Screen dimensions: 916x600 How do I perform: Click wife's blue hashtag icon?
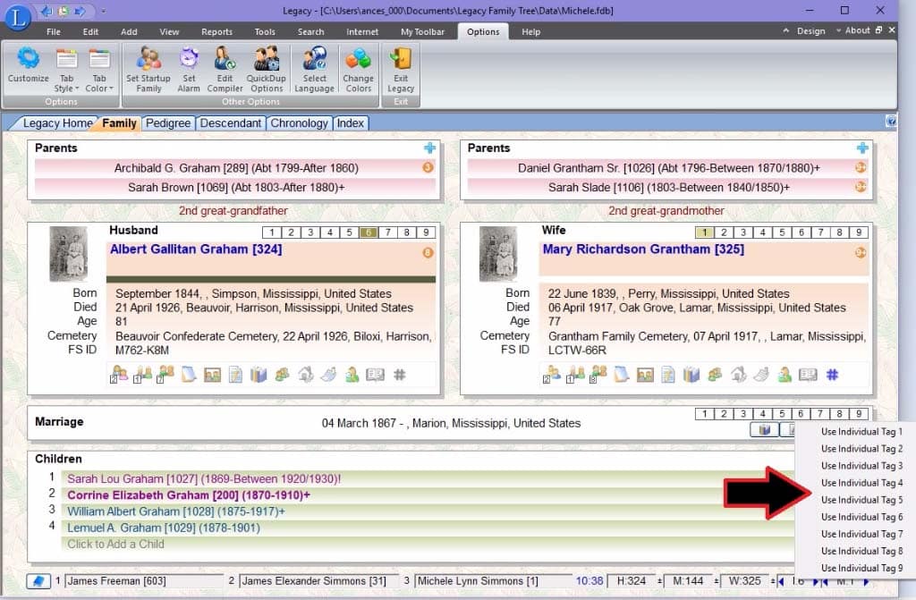click(833, 375)
